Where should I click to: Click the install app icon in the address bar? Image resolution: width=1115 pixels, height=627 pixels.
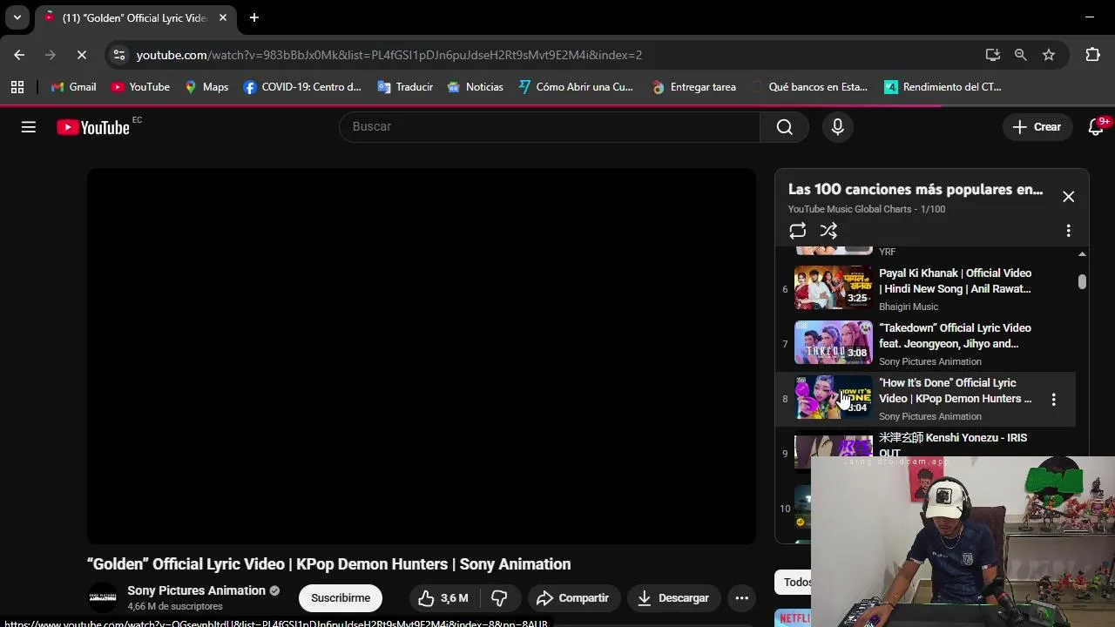(x=992, y=55)
